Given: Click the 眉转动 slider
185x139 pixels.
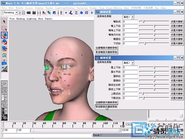Looking at the screenshot, I should 154,76.
